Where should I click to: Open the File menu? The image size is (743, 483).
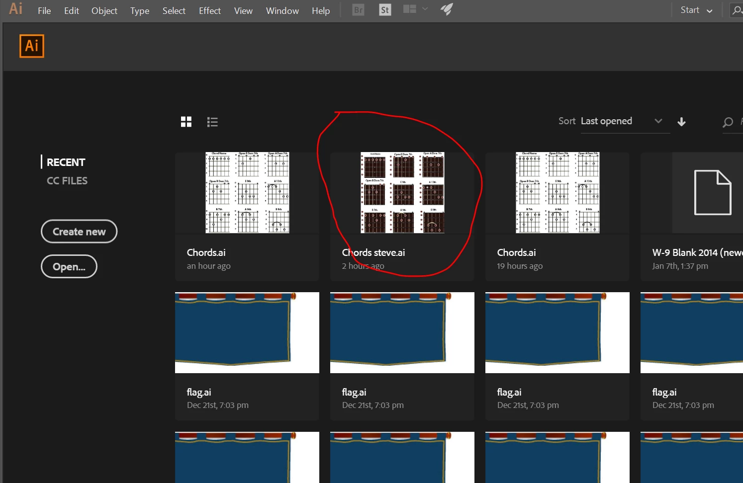[x=44, y=10]
